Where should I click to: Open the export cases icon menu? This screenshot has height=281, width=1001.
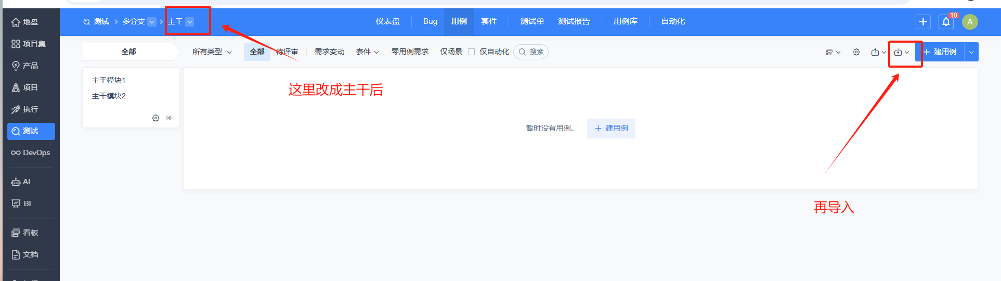point(879,52)
